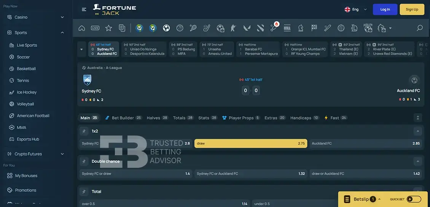The image size is (430, 207).
Task: Collapse the 1x2 market section
Action: pyautogui.click(x=418, y=131)
